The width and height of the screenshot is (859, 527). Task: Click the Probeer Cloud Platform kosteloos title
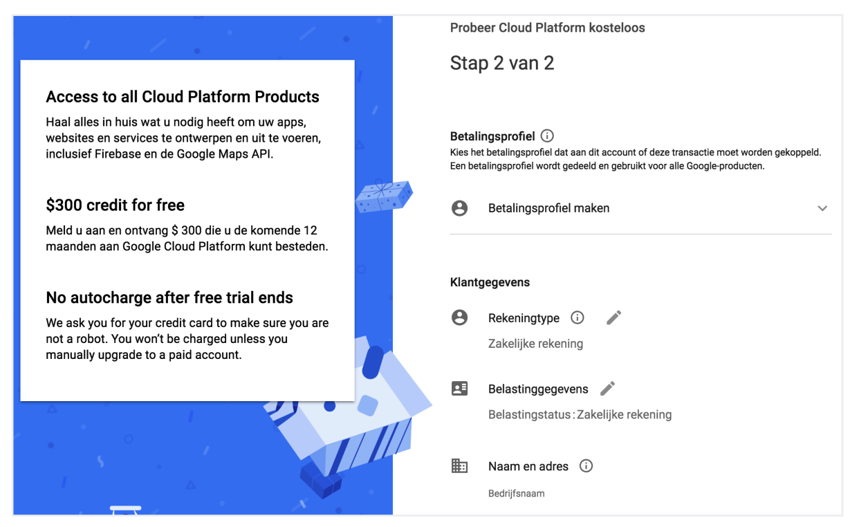pyautogui.click(x=547, y=28)
